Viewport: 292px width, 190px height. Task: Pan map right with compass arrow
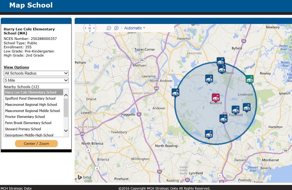point(94,28)
